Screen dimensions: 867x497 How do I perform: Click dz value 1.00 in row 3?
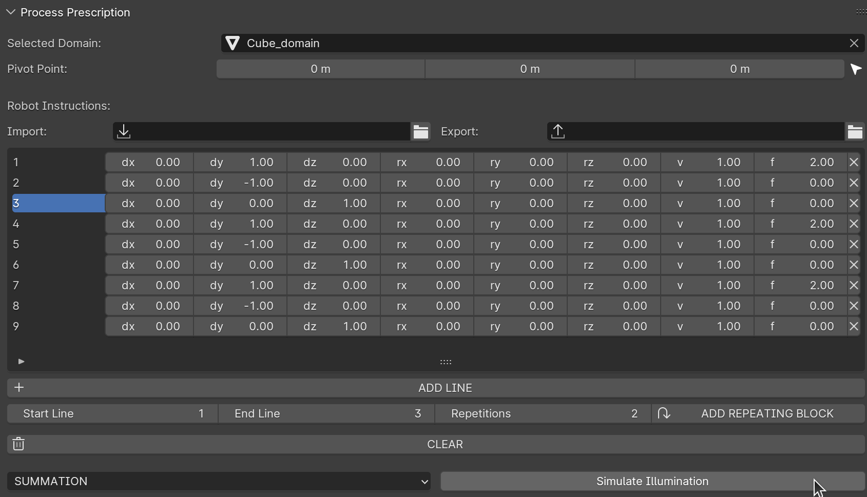point(334,204)
